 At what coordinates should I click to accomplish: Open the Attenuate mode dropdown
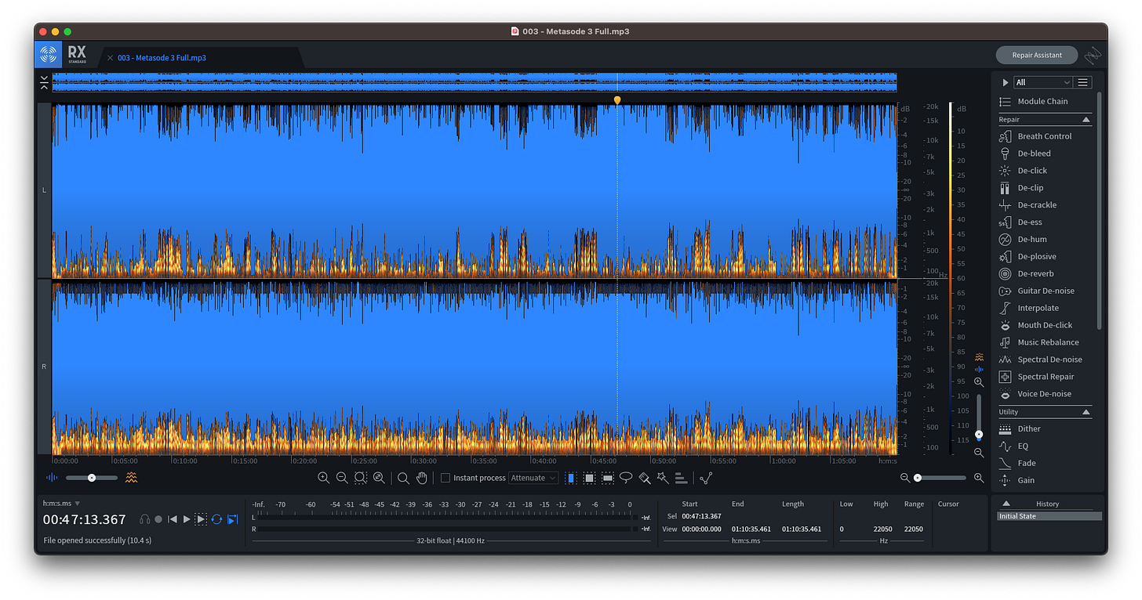click(x=533, y=478)
